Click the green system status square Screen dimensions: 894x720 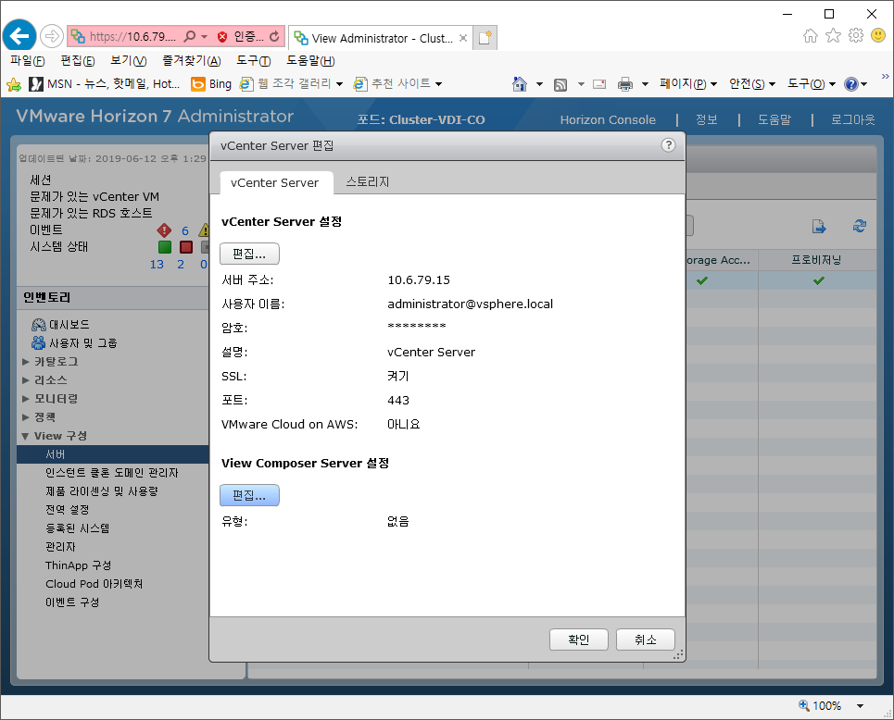pos(165,247)
